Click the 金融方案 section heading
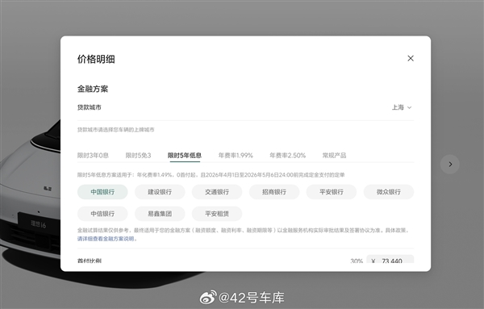Screen dimensions: 484x309 coord(93,89)
